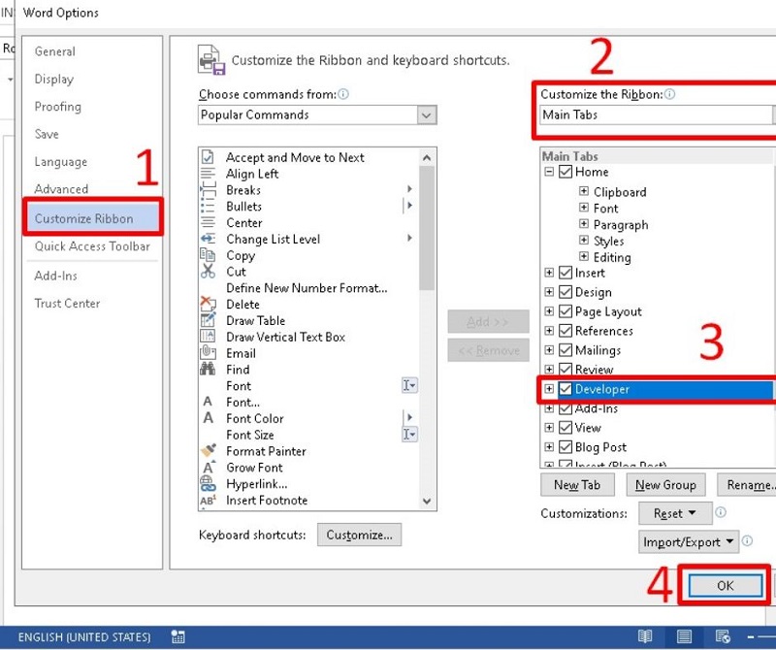The width and height of the screenshot is (776, 650).
Task: Click the Delete command icon
Action: pyautogui.click(x=208, y=304)
